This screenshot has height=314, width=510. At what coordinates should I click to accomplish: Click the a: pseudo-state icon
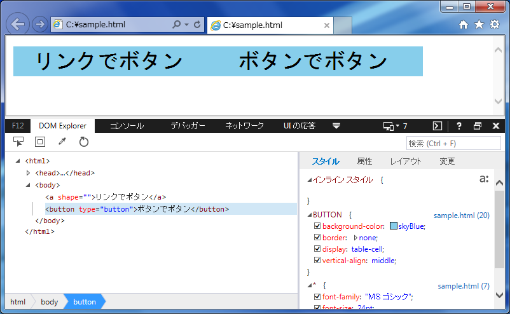[x=484, y=179]
